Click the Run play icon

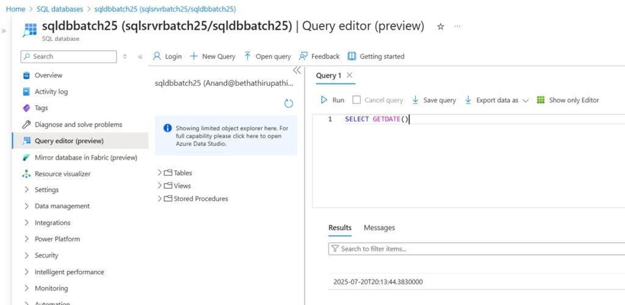point(324,100)
